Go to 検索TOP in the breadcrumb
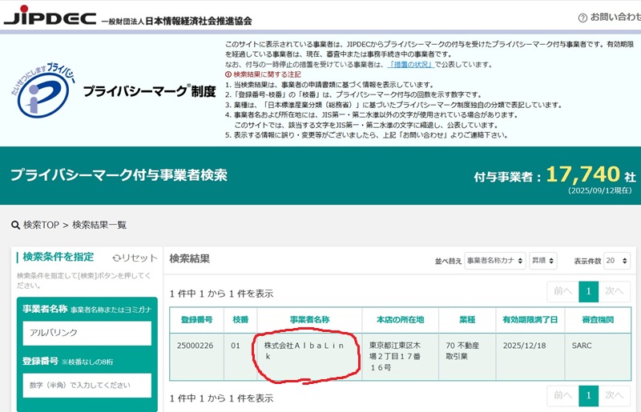The height and width of the screenshot is (412, 641). (42, 225)
